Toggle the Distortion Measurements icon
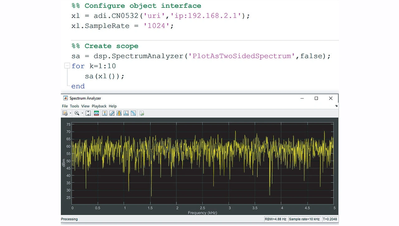This screenshot has width=399, height=226. point(126,113)
